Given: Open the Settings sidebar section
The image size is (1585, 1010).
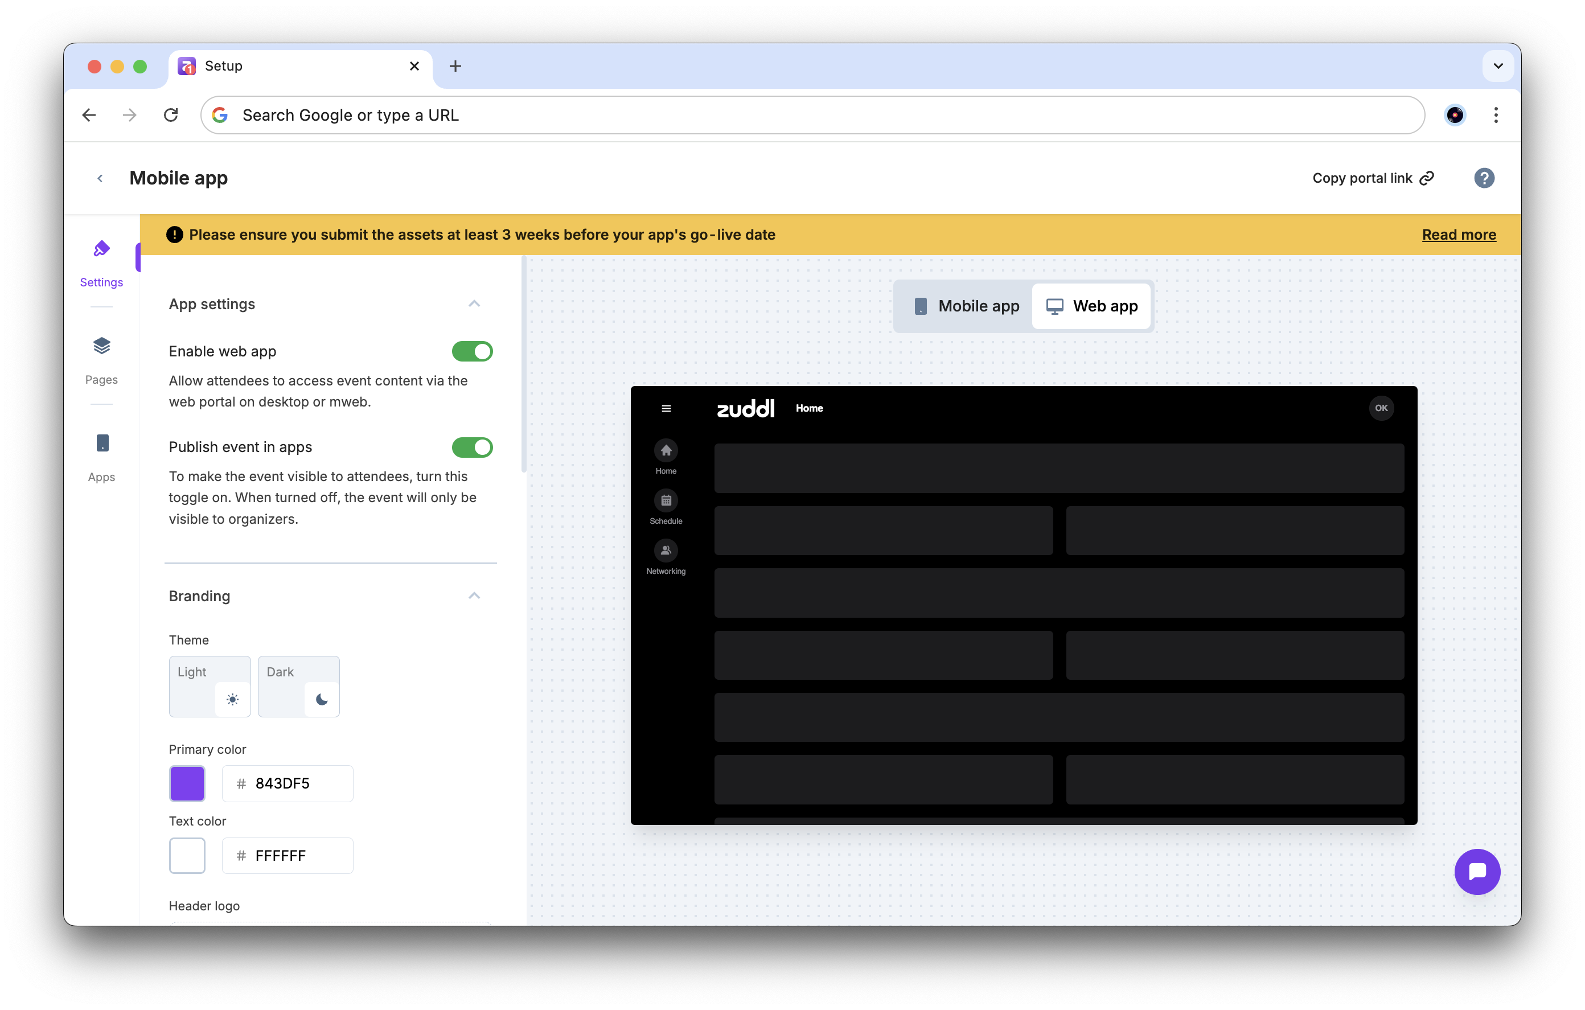Looking at the screenshot, I should (x=101, y=262).
